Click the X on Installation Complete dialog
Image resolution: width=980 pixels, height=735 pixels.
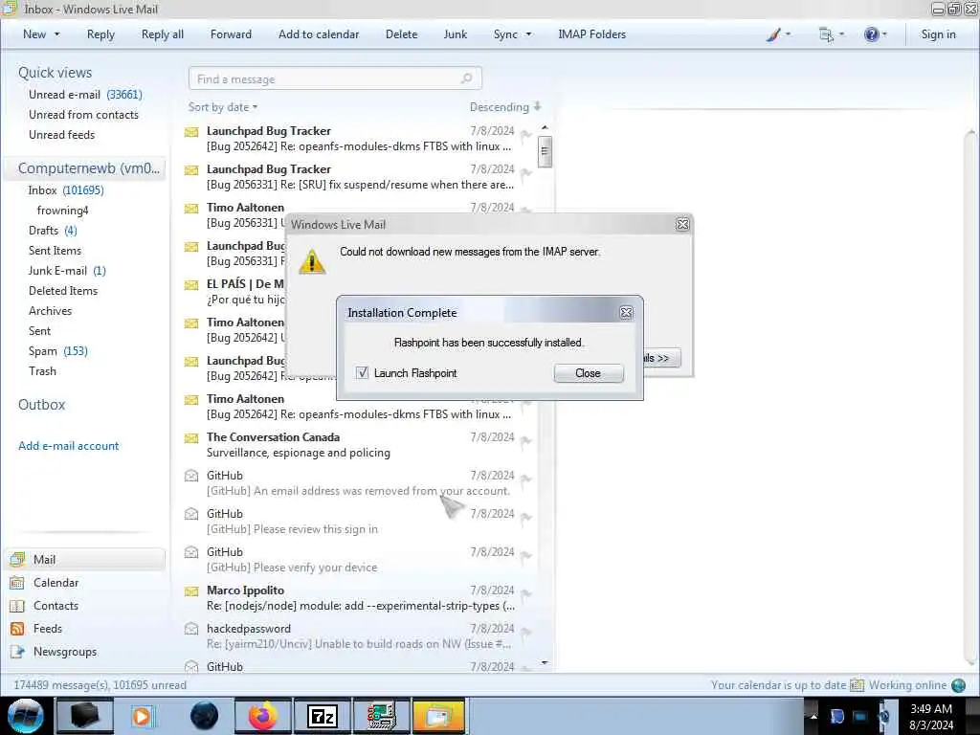click(626, 313)
